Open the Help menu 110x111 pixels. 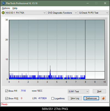click(x=15, y=8)
